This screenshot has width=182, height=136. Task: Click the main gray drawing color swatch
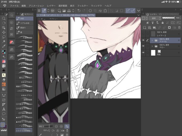[x=3, y=125]
